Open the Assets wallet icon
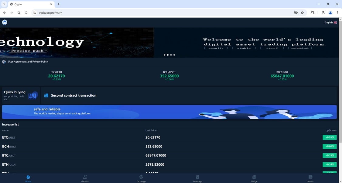Image resolution: width=342 pixels, height=183 pixels. tap(310, 177)
